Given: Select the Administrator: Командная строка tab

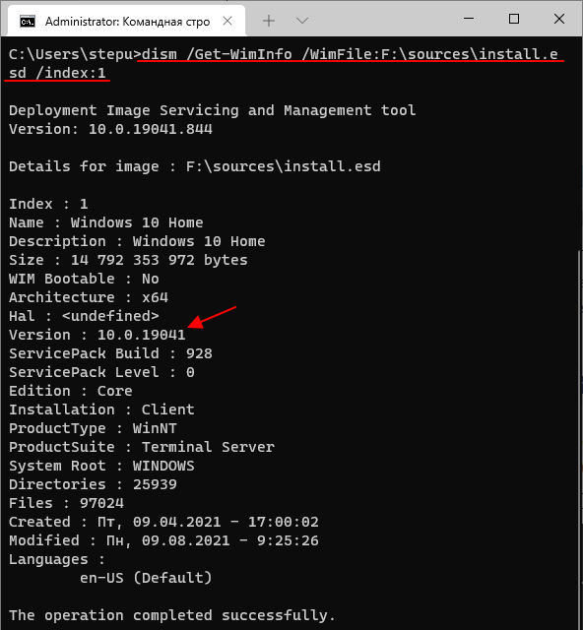Looking at the screenshot, I should [x=127, y=21].
